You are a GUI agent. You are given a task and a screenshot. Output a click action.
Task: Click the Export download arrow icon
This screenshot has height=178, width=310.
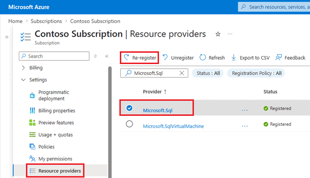pyautogui.click(x=234, y=57)
